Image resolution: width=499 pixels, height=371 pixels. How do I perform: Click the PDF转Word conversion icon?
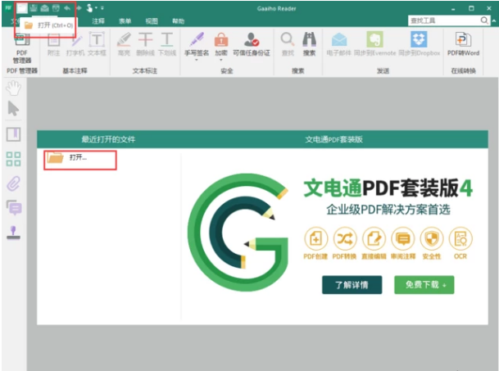(463, 44)
